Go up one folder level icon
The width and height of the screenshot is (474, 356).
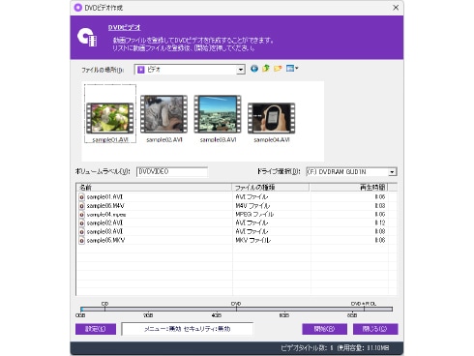[x=266, y=69]
